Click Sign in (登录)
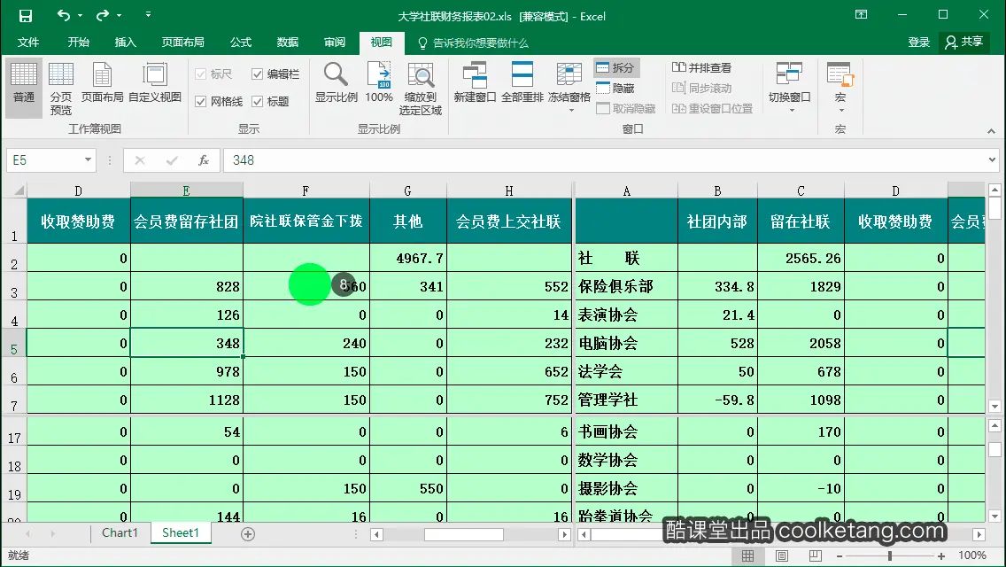Image resolution: width=1006 pixels, height=567 pixels. pyautogui.click(x=918, y=43)
